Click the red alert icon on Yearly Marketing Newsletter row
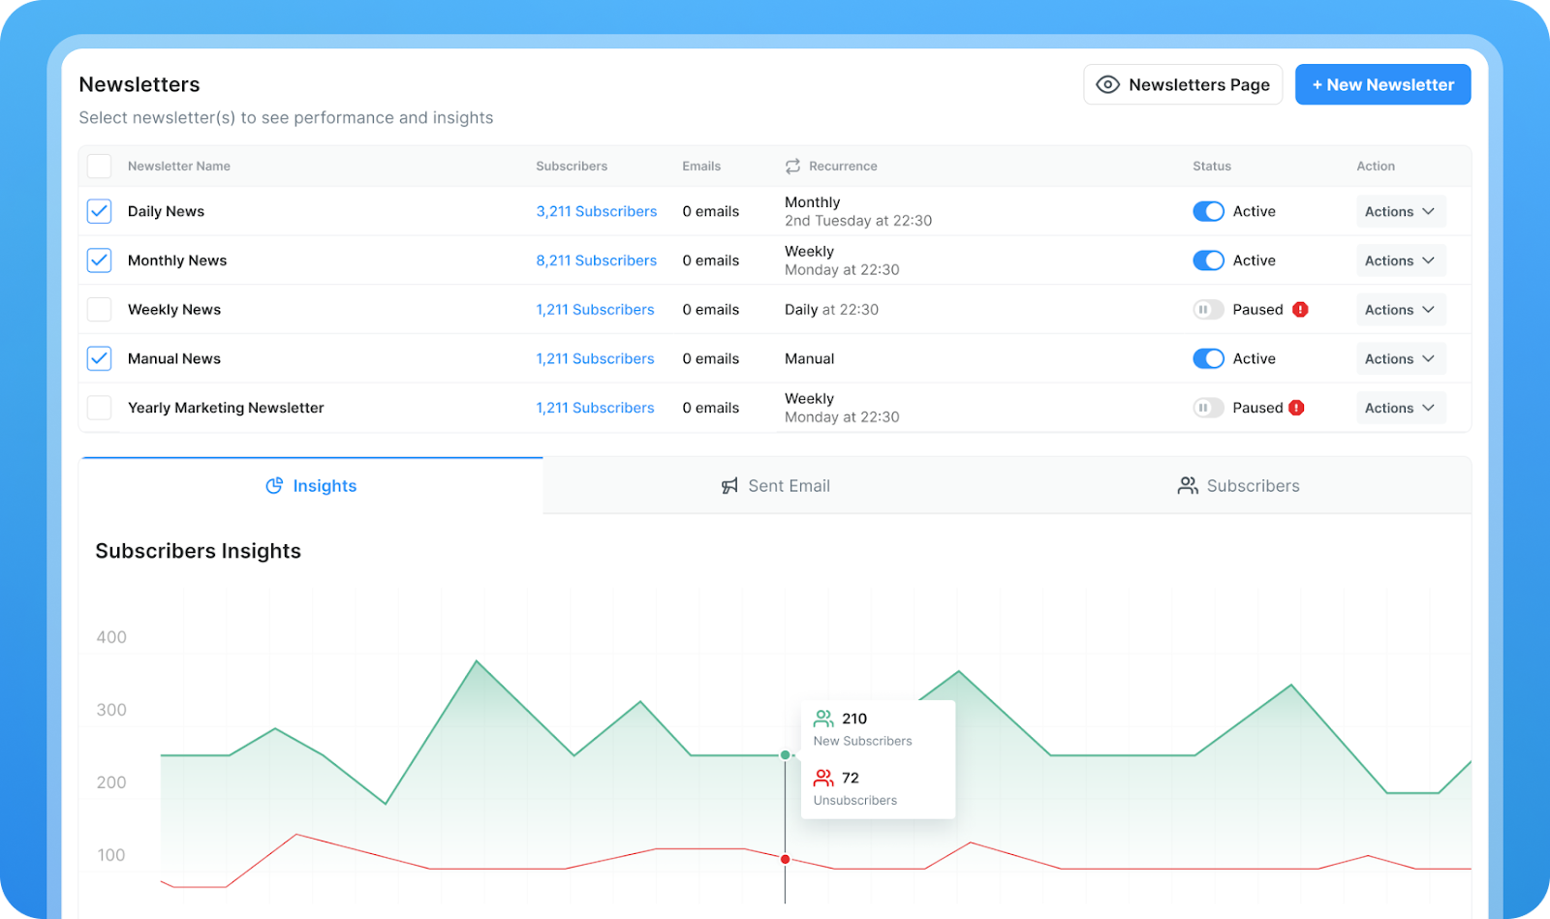The width and height of the screenshot is (1550, 919). (1296, 408)
